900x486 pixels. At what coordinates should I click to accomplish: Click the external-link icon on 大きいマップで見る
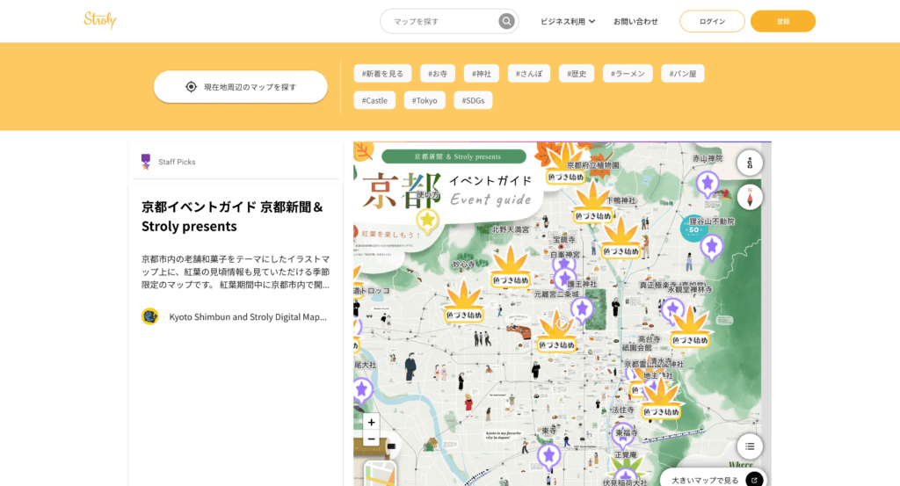coord(754,480)
